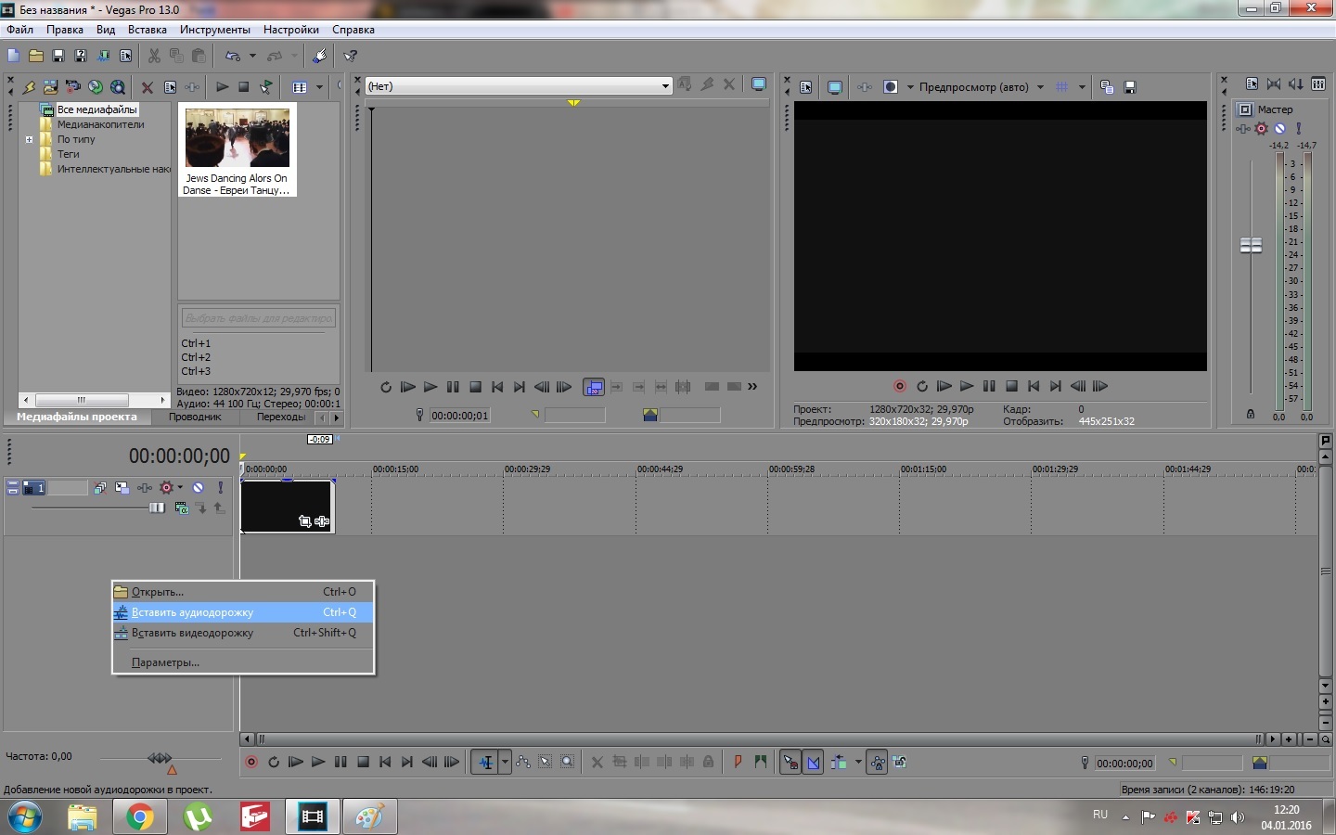The image size is (1336, 835).
Task: Start media preview in Project Media toolbar
Action: point(222,87)
